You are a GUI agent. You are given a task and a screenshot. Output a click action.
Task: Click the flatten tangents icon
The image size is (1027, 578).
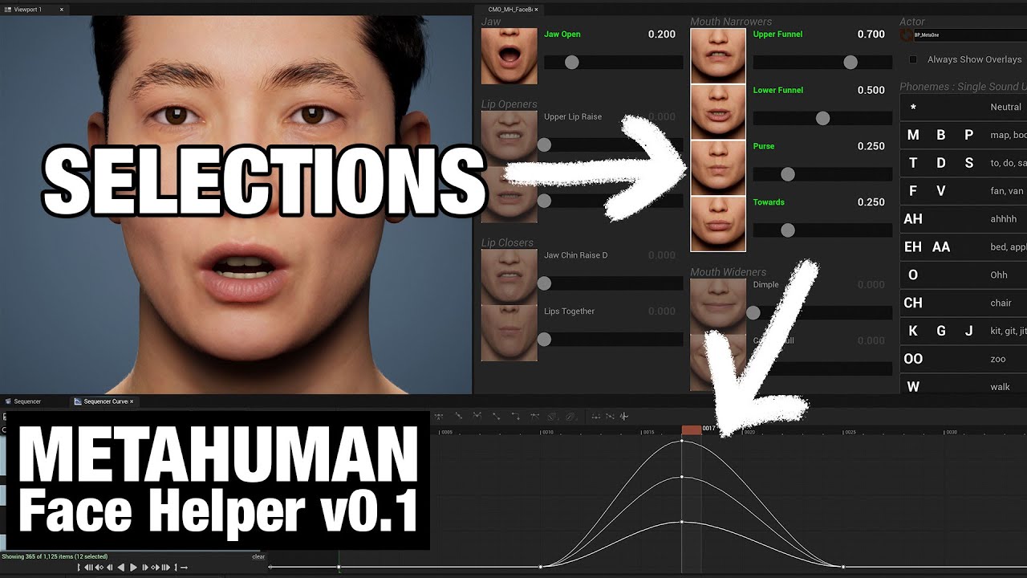click(596, 417)
